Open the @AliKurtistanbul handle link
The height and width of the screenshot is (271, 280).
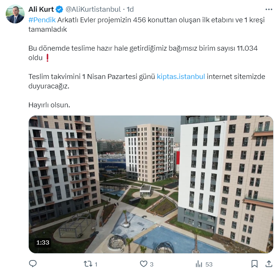pos(93,9)
